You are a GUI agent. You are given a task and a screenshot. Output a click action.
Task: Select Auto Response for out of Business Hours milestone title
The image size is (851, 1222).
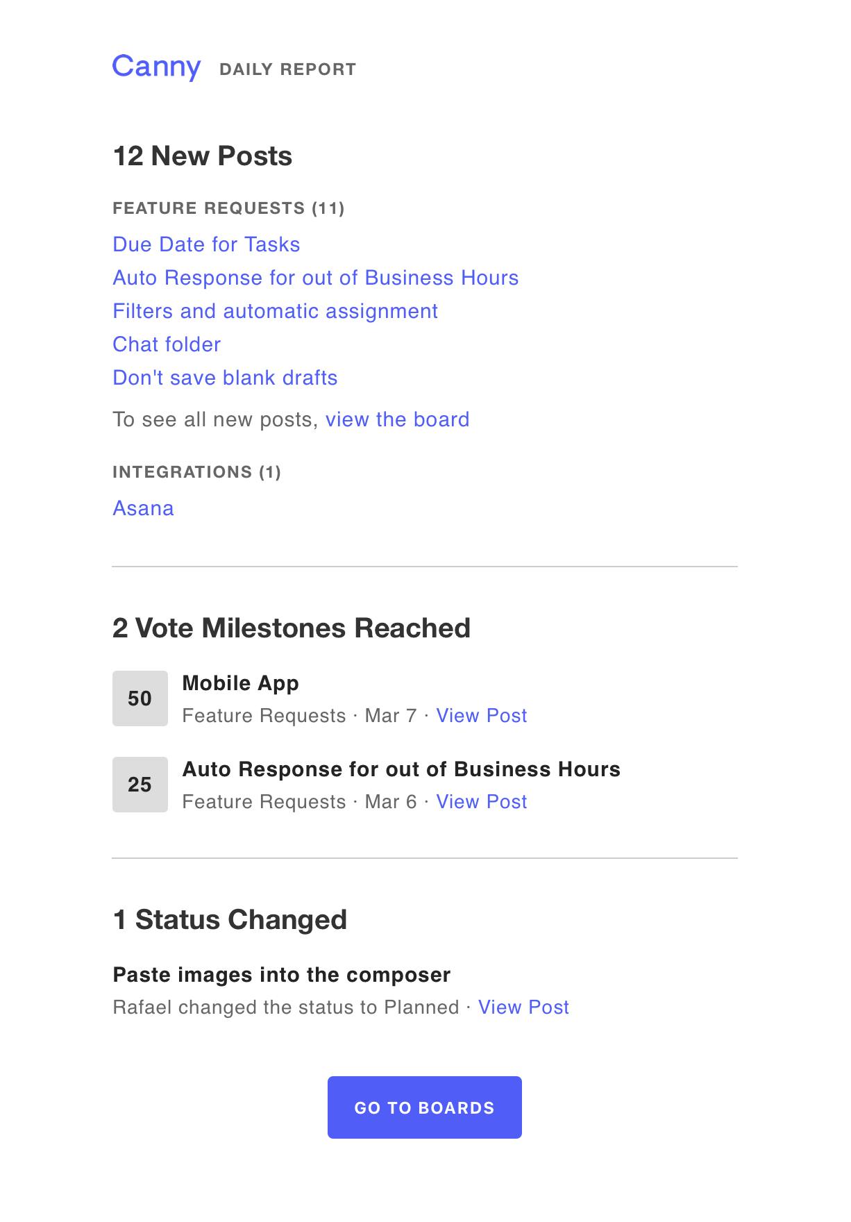pos(401,769)
